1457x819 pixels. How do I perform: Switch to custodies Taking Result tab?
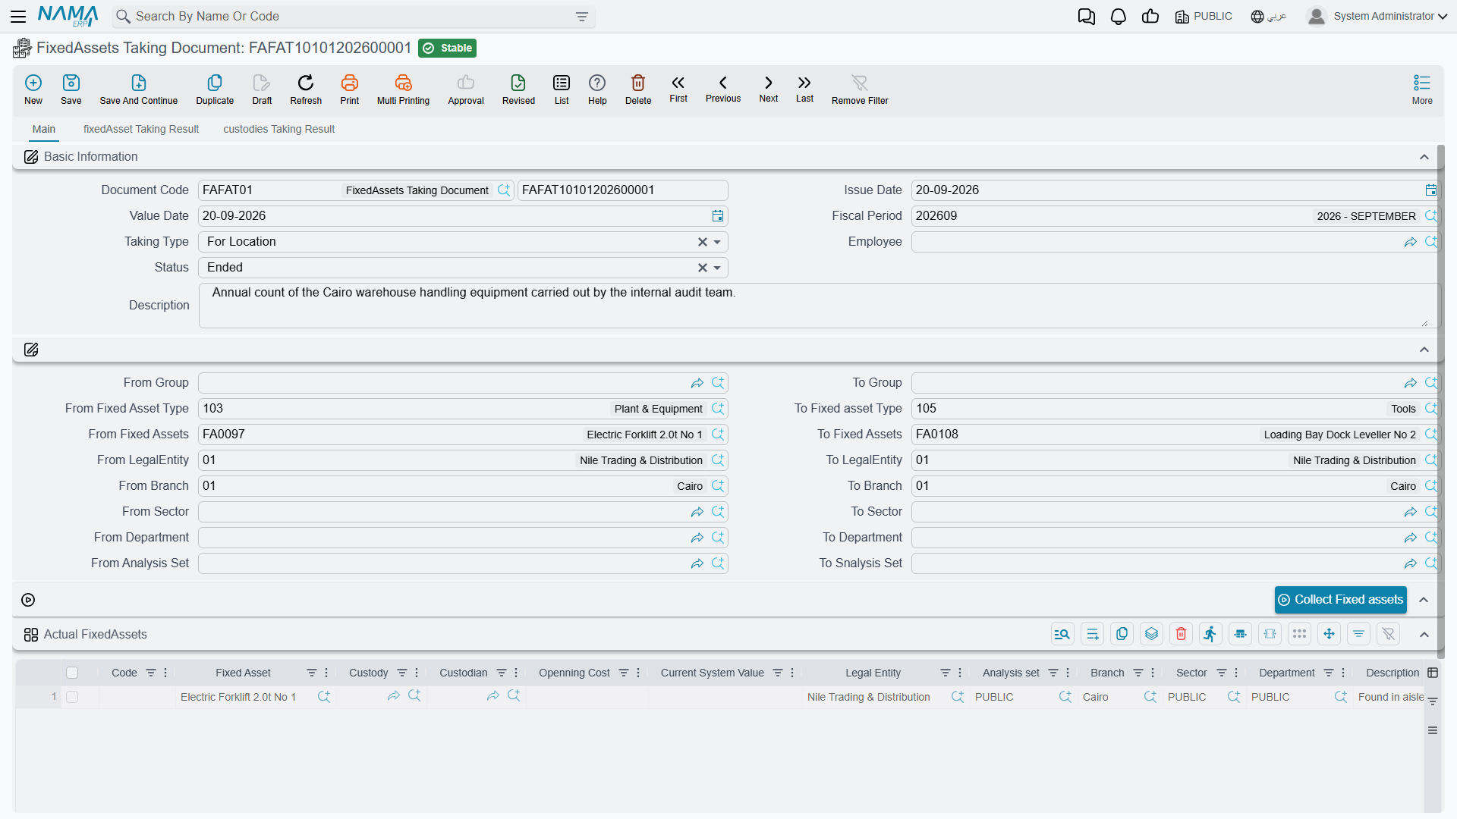click(278, 130)
